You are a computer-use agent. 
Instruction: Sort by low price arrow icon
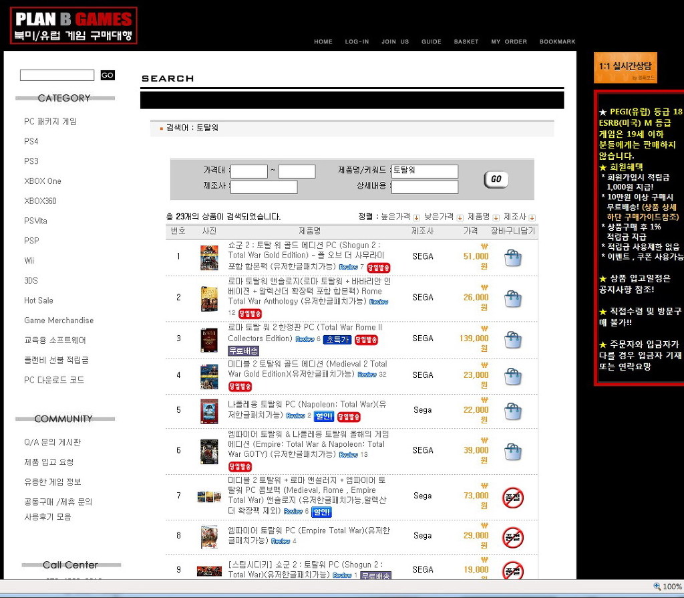coord(460,217)
